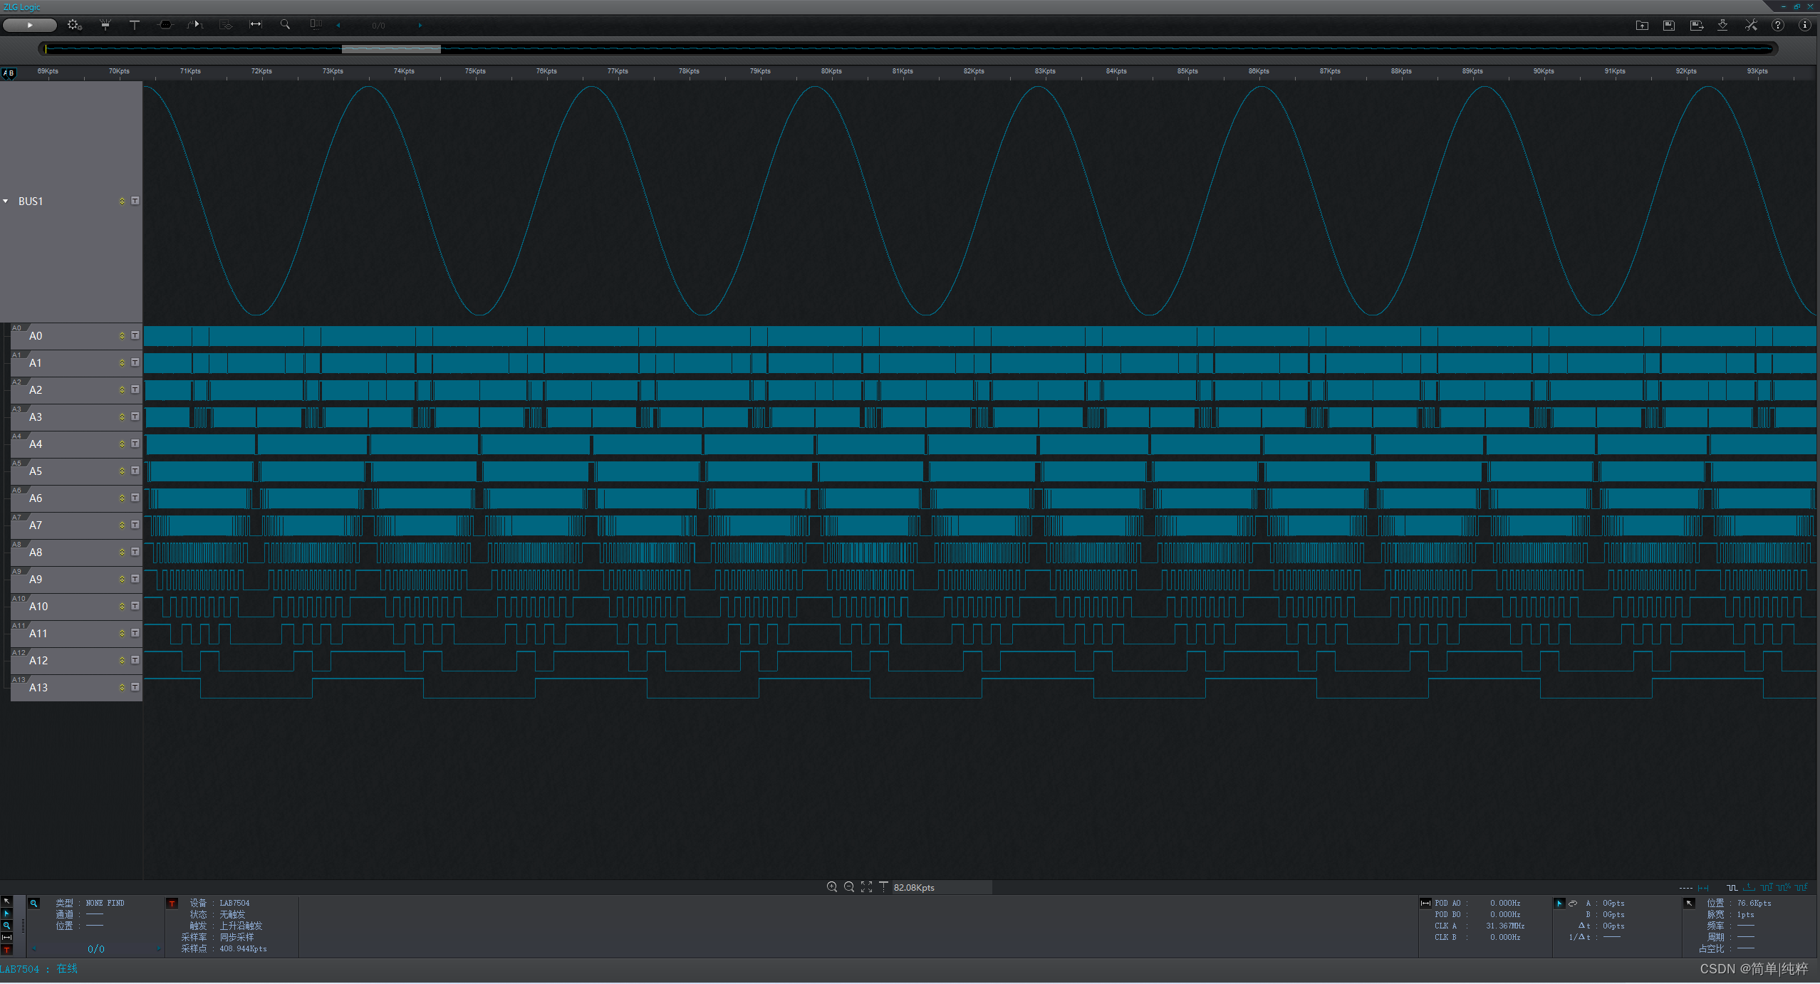Viewport: 1820px width, 984px height.
Task: Click the measurement double-arrow toolbar icon
Action: [255, 25]
